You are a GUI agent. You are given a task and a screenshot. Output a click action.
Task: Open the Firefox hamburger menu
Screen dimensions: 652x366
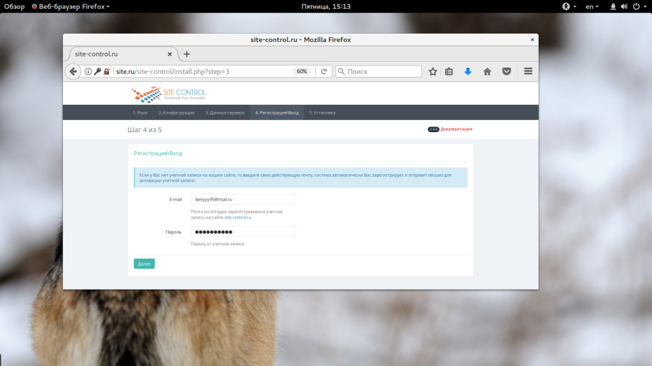528,72
